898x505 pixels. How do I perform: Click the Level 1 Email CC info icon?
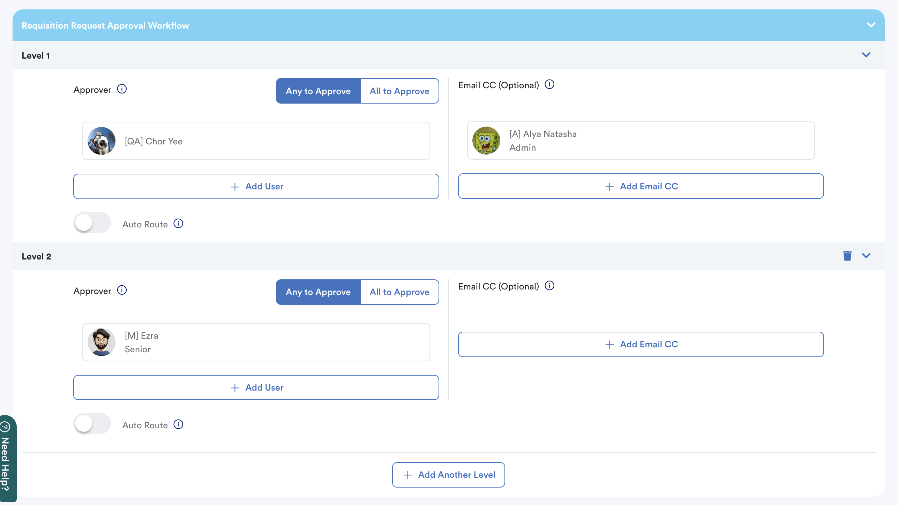pos(549,84)
